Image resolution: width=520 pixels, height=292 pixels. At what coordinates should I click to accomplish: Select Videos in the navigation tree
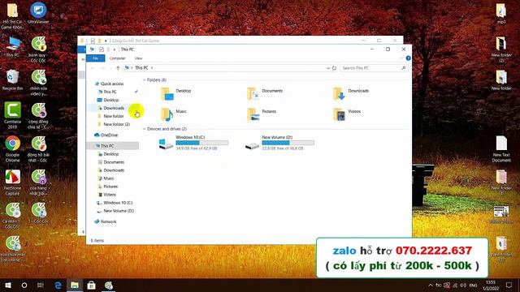coord(110,195)
